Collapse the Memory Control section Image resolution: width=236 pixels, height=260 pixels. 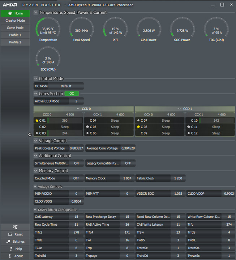(x=35, y=170)
